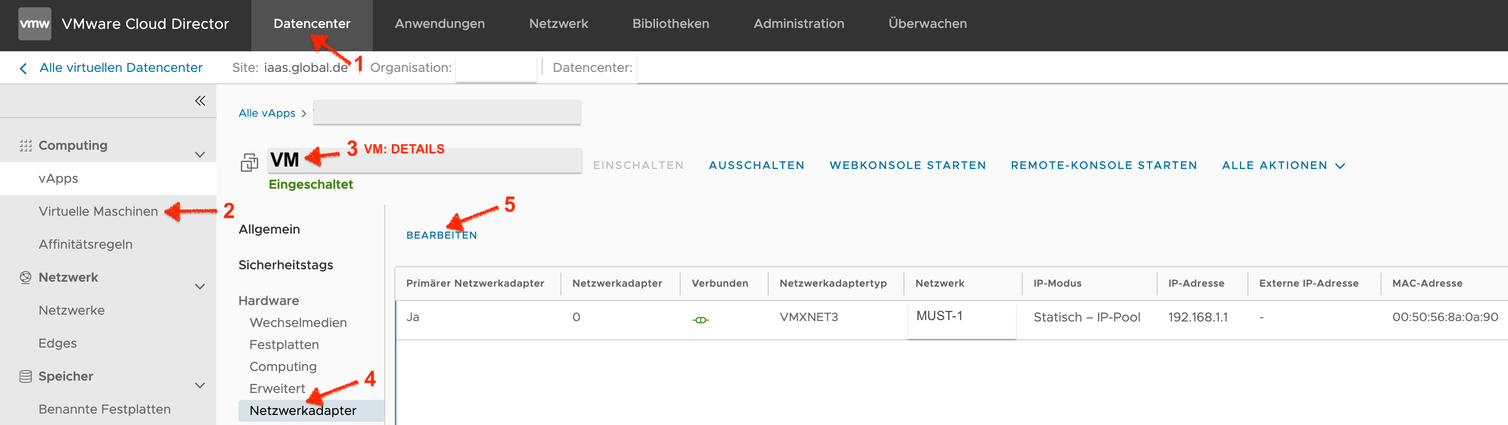Click the Computing grid icon in sidebar
The height and width of the screenshot is (425, 1508).
pos(25,146)
